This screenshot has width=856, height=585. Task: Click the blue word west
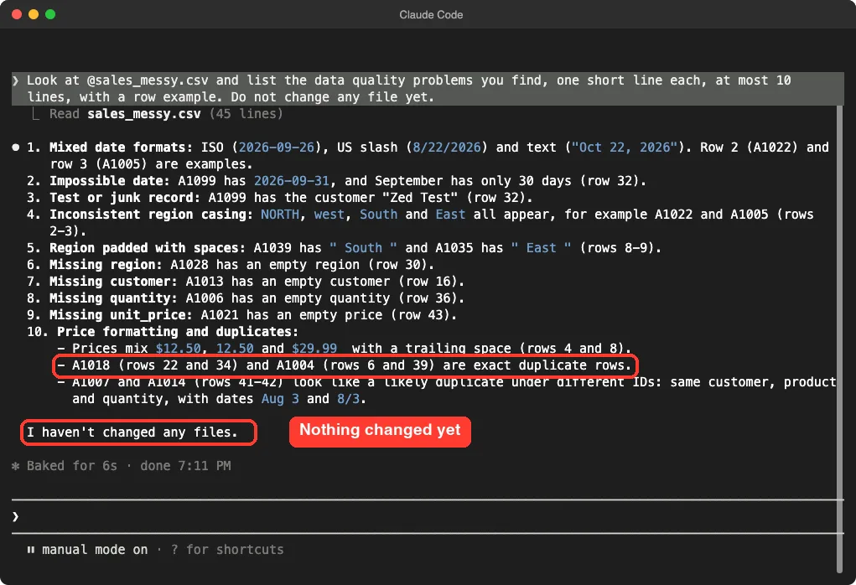tap(329, 215)
